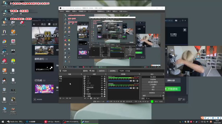Open Riot Client desktop shortcut
Viewport: 222px width, 124px height.
[22, 23]
